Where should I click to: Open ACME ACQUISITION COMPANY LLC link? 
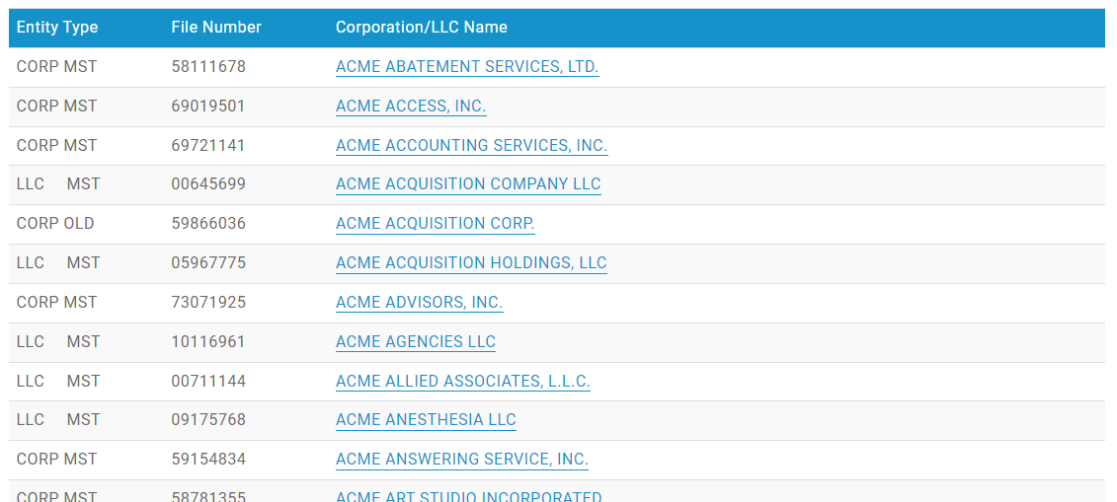pos(468,184)
